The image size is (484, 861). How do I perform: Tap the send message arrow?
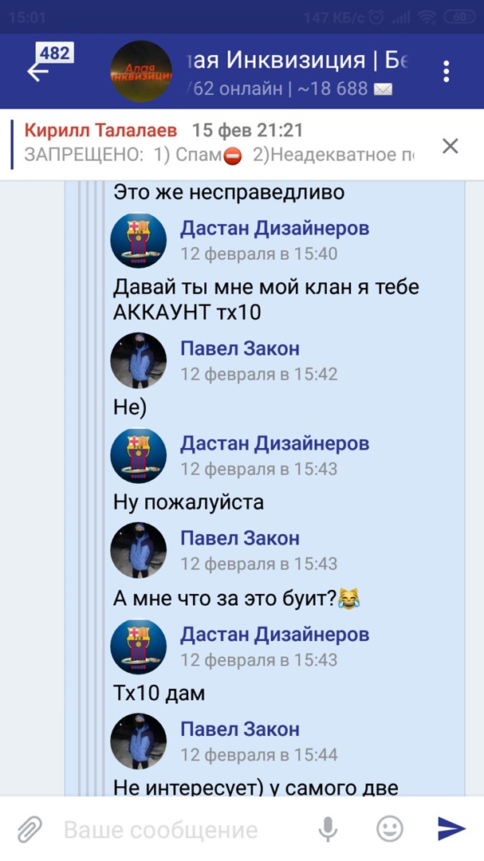click(x=451, y=828)
